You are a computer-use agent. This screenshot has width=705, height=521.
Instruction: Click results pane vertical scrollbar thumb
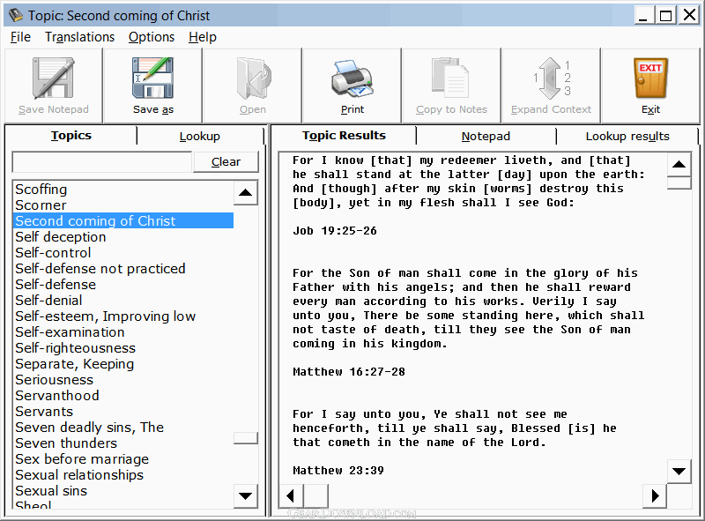click(679, 182)
